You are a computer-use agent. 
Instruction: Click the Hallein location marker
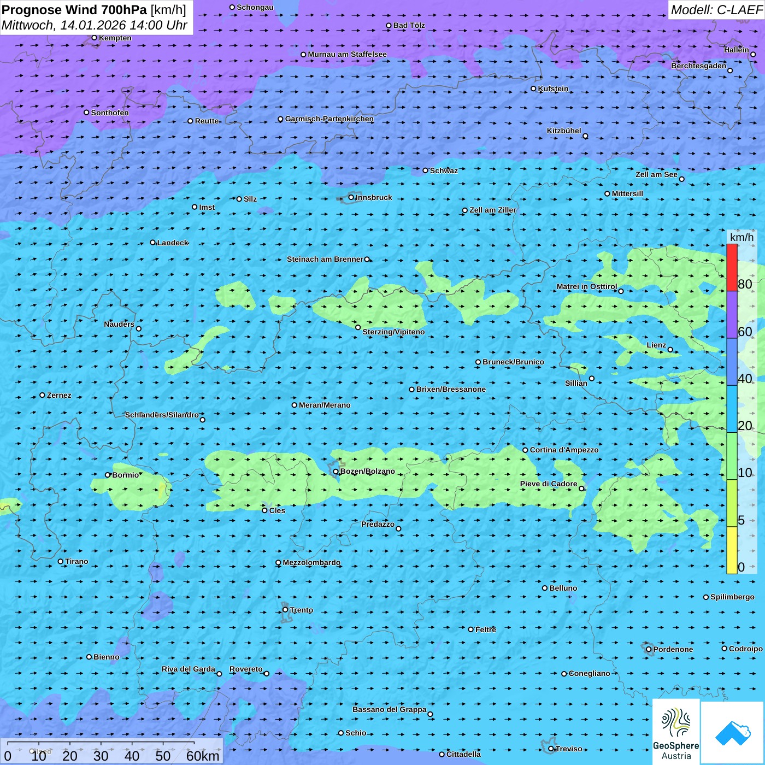tap(753, 54)
